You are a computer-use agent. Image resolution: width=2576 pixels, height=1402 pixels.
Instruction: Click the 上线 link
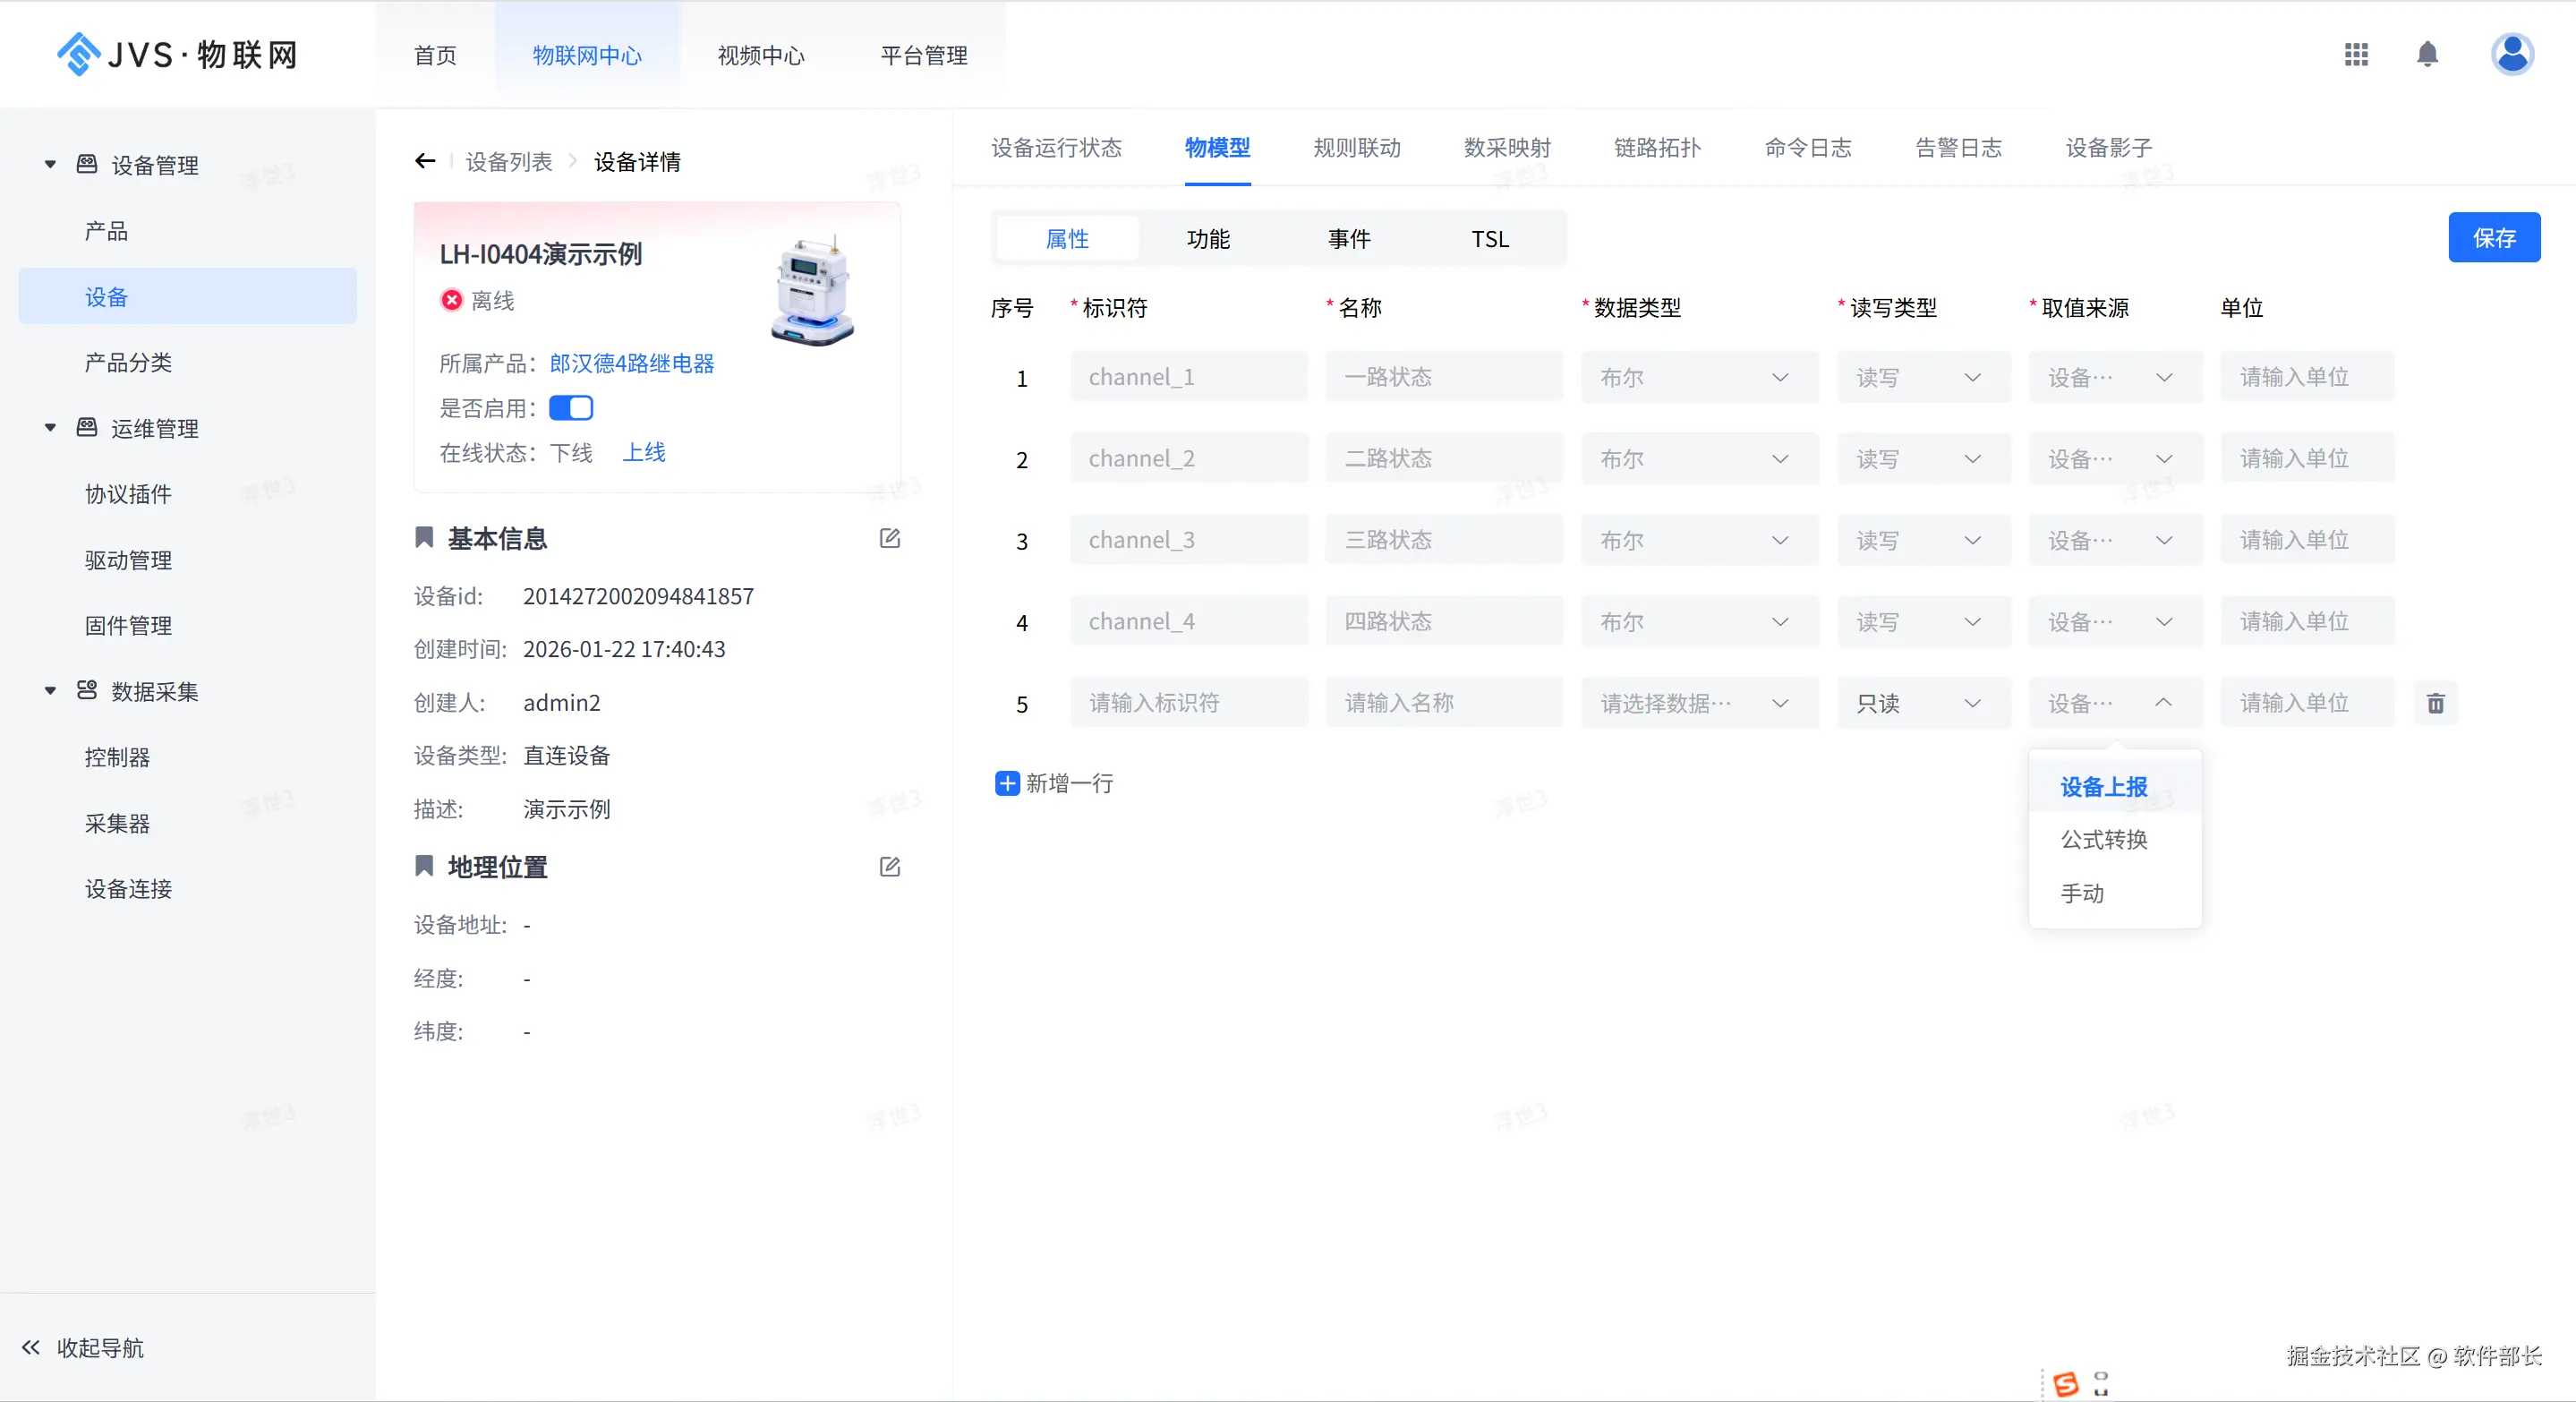644,452
